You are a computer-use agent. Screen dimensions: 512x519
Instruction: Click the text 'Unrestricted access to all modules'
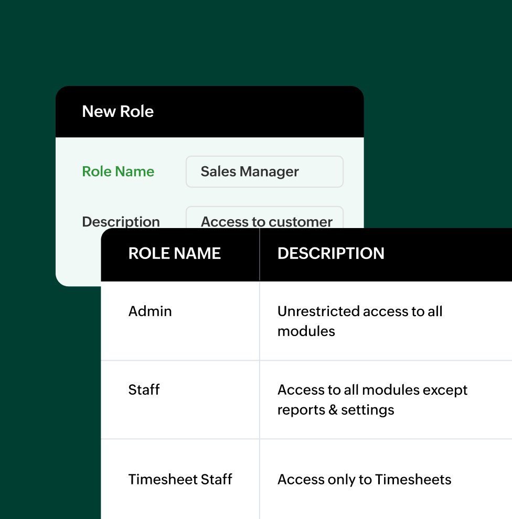point(360,321)
